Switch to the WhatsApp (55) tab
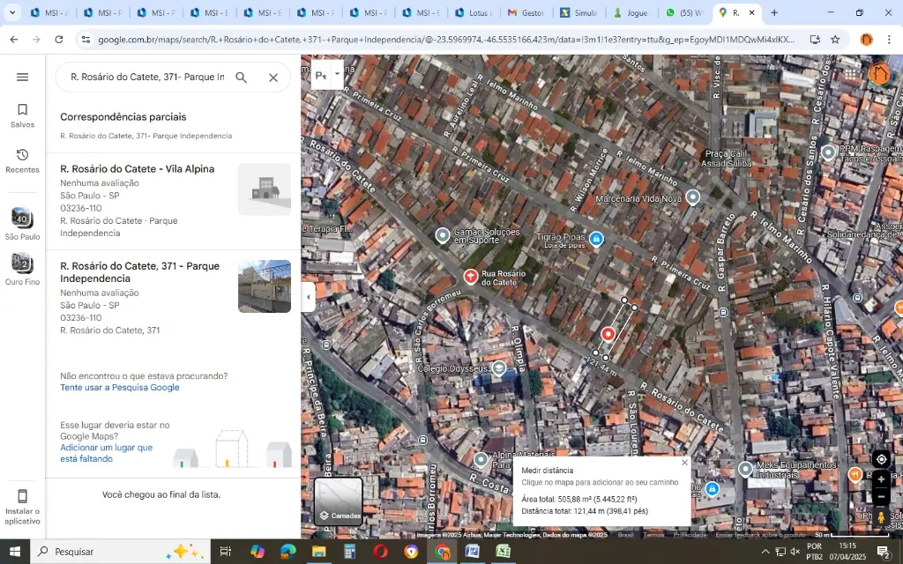The width and height of the screenshot is (903, 564). tap(684, 12)
